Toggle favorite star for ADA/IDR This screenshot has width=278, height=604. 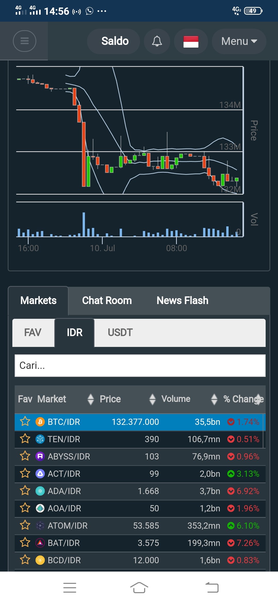click(x=25, y=490)
